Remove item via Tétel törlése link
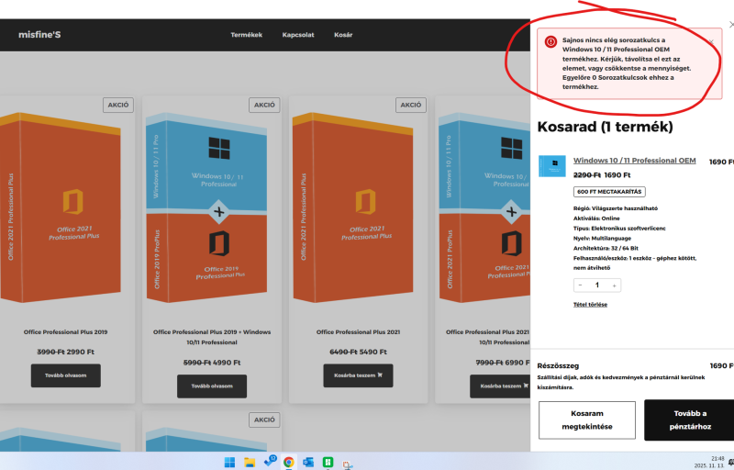 coord(590,304)
